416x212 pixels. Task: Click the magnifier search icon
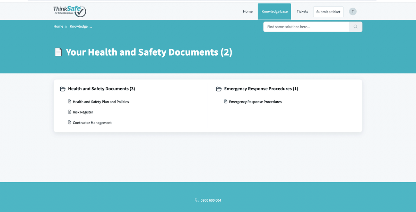click(x=355, y=27)
